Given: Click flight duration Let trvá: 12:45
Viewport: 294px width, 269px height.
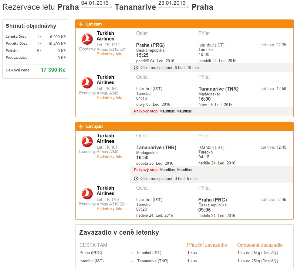Looking at the screenshot, I should point(273,147).
